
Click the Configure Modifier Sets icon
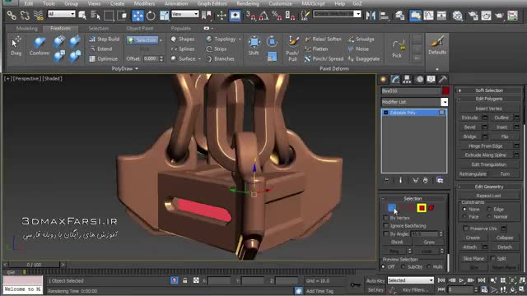pos(440,180)
